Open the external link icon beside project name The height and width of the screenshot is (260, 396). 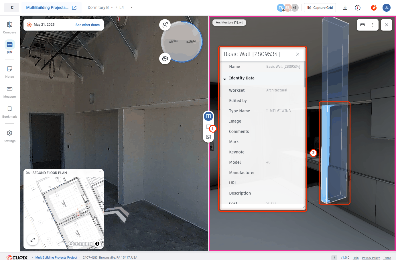[74, 8]
